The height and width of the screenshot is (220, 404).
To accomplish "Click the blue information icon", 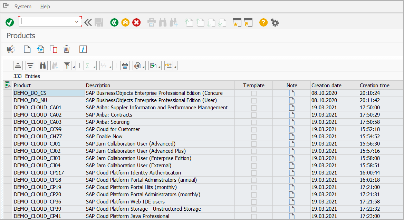I will click(x=83, y=49).
